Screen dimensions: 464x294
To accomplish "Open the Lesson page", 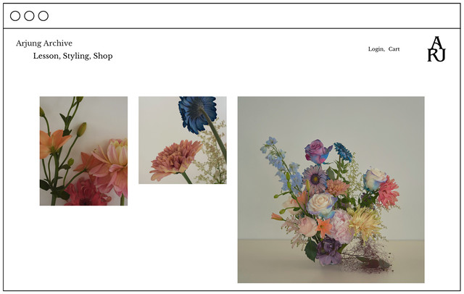I will pos(46,56).
